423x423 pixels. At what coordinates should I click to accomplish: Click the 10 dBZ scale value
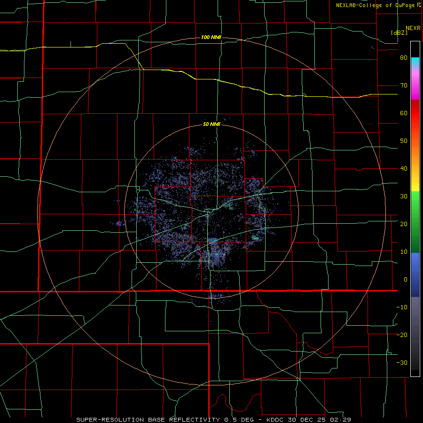tap(404, 252)
